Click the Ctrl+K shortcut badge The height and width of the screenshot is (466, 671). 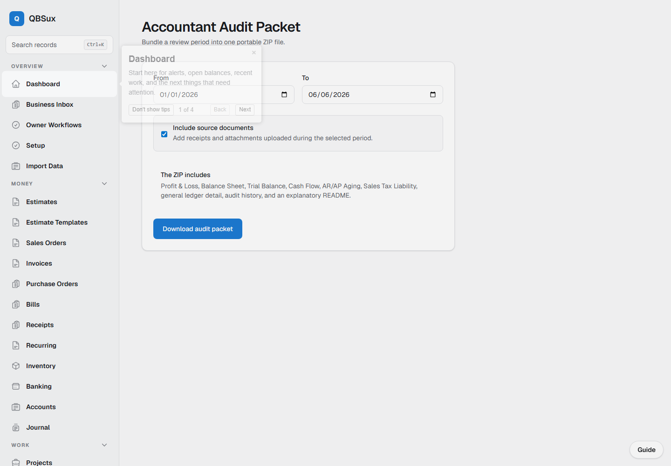(x=96, y=45)
